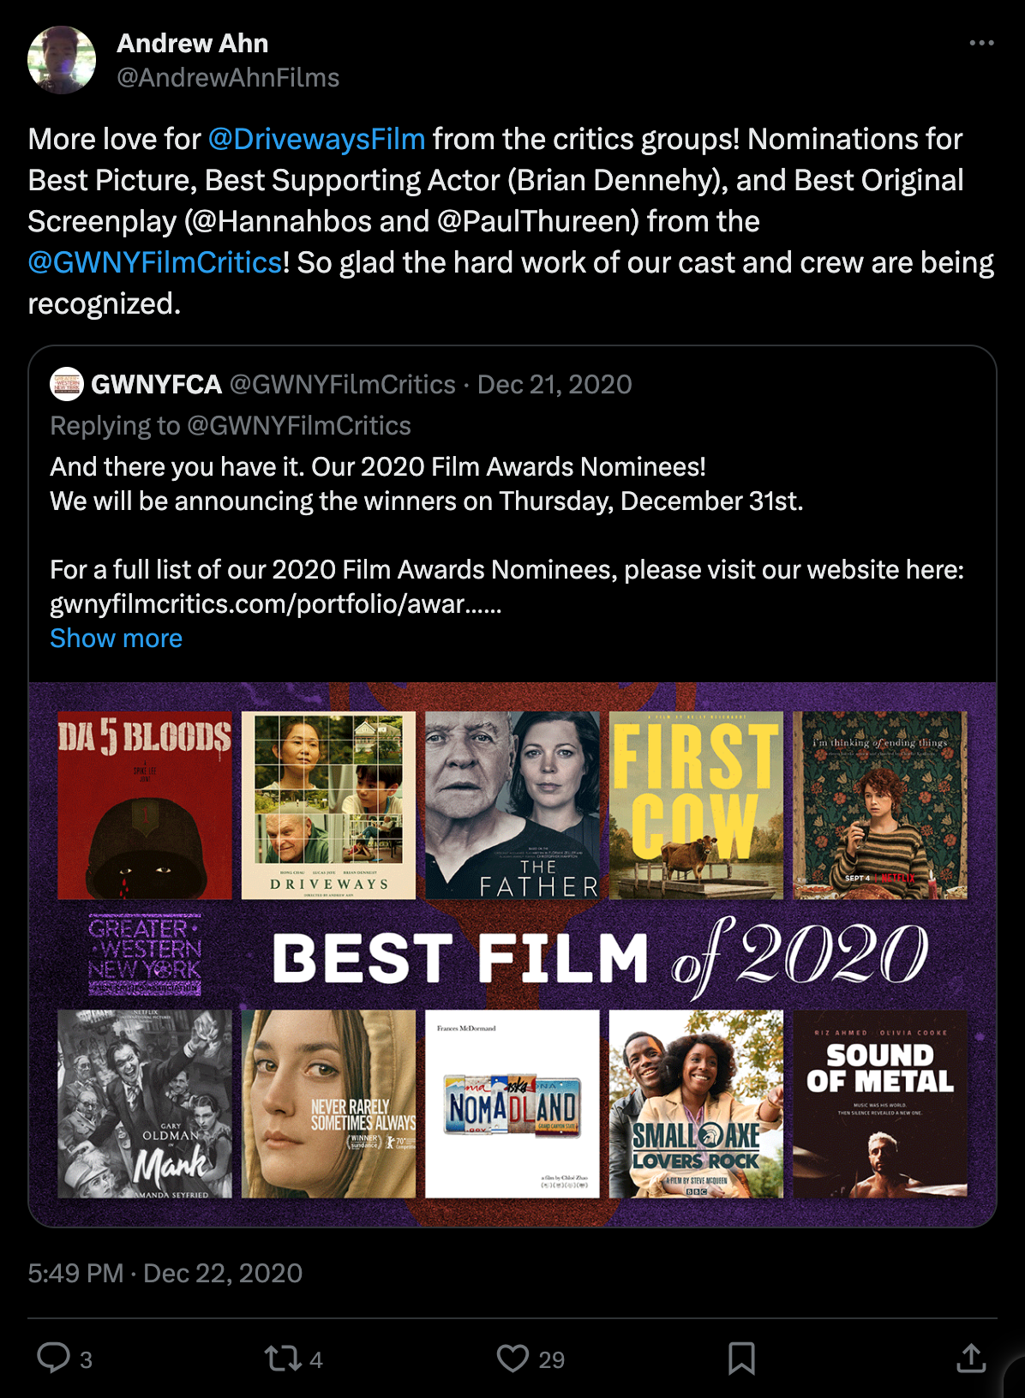Image resolution: width=1025 pixels, height=1398 pixels.
Task: Click the GWNYFCA small avatar logo
Action: click(x=66, y=384)
